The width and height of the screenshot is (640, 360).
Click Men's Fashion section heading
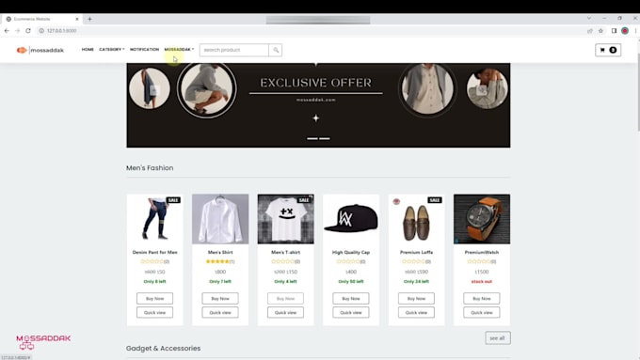(150, 168)
